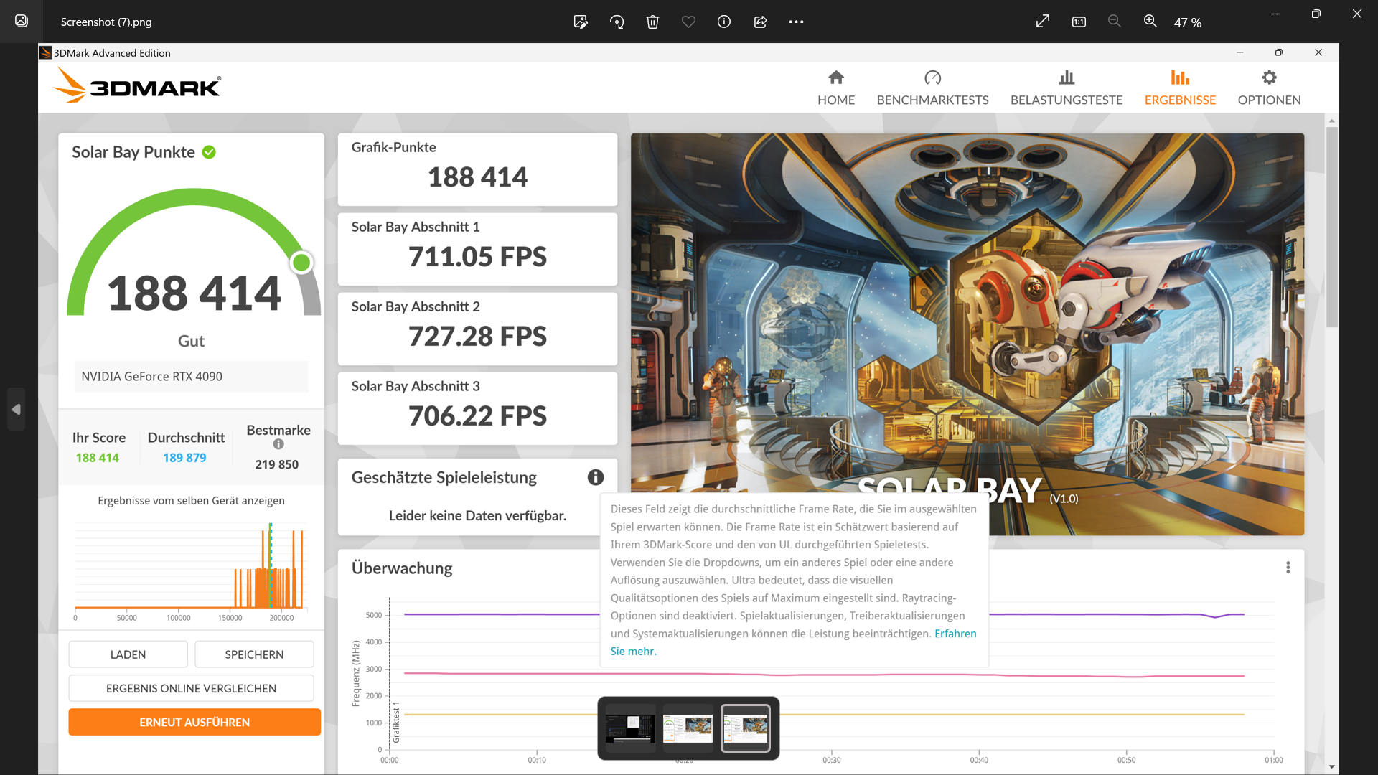Click the share icon in Photos toolbar
This screenshot has height=775, width=1378.
[x=760, y=22]
